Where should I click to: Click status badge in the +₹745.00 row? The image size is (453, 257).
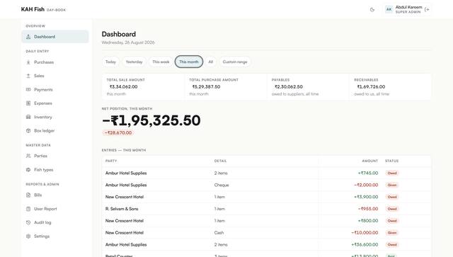(x=392, y=173)
